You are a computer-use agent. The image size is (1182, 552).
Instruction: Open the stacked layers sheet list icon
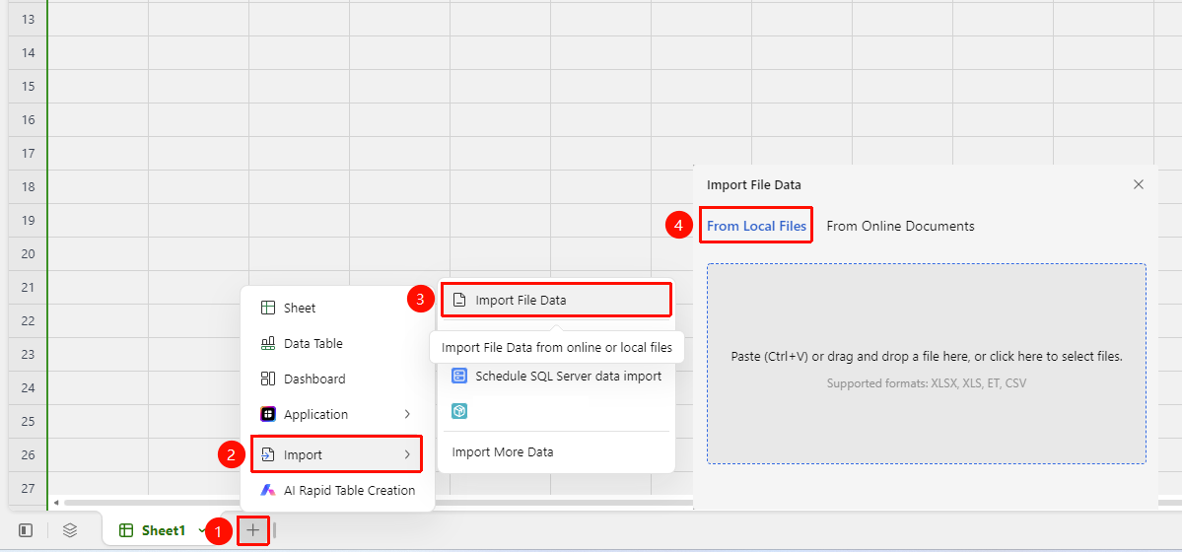tap(70, 531)
